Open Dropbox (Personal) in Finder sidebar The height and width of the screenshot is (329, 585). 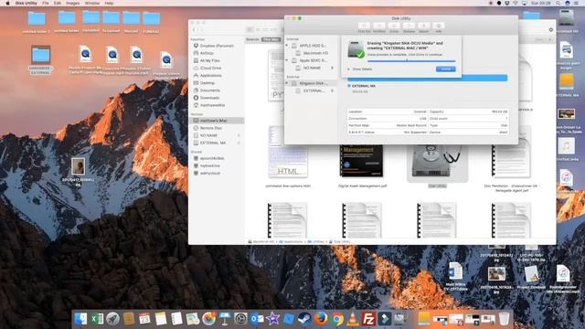[x=213, y=46]
